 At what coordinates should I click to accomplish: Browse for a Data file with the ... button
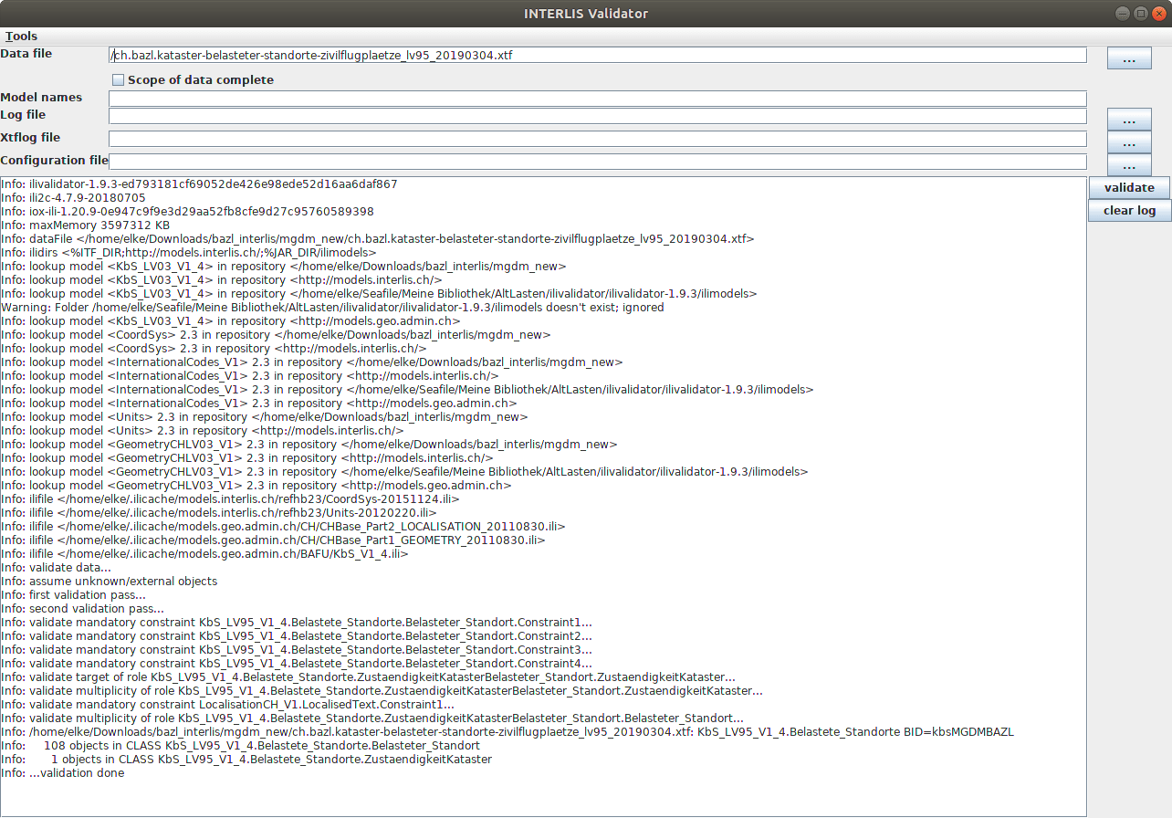click(x=1129, y=58)
